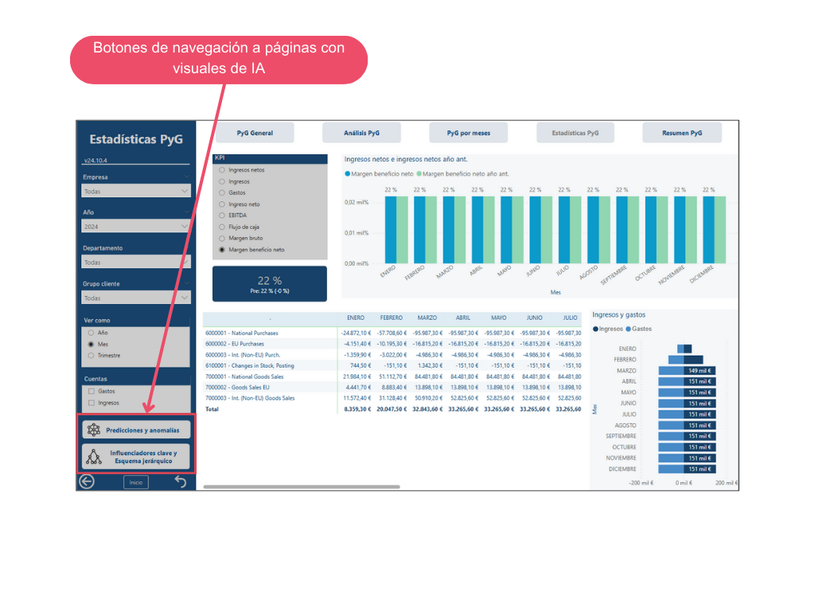Click the Ingresos legend color dot
The image size is (815, 611).
(595, 329)
